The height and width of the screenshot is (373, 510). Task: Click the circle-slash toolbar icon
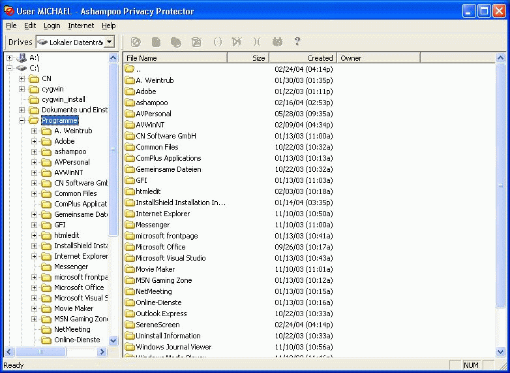coord(136,42)
